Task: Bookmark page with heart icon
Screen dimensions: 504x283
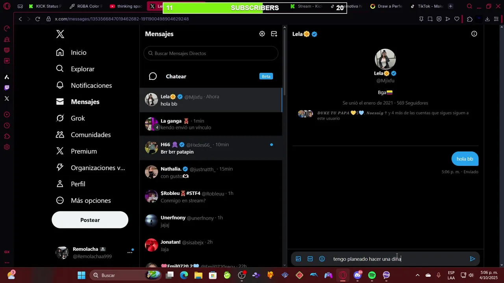Action: point(457,19)
